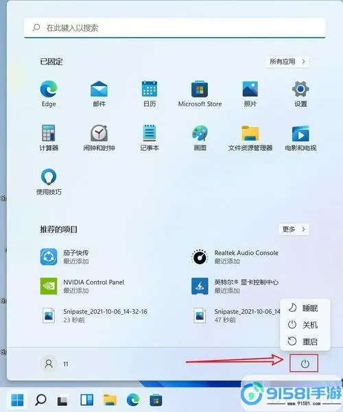
Task: Open the 邮件 mail app
Action: click(x=99, y=94)
